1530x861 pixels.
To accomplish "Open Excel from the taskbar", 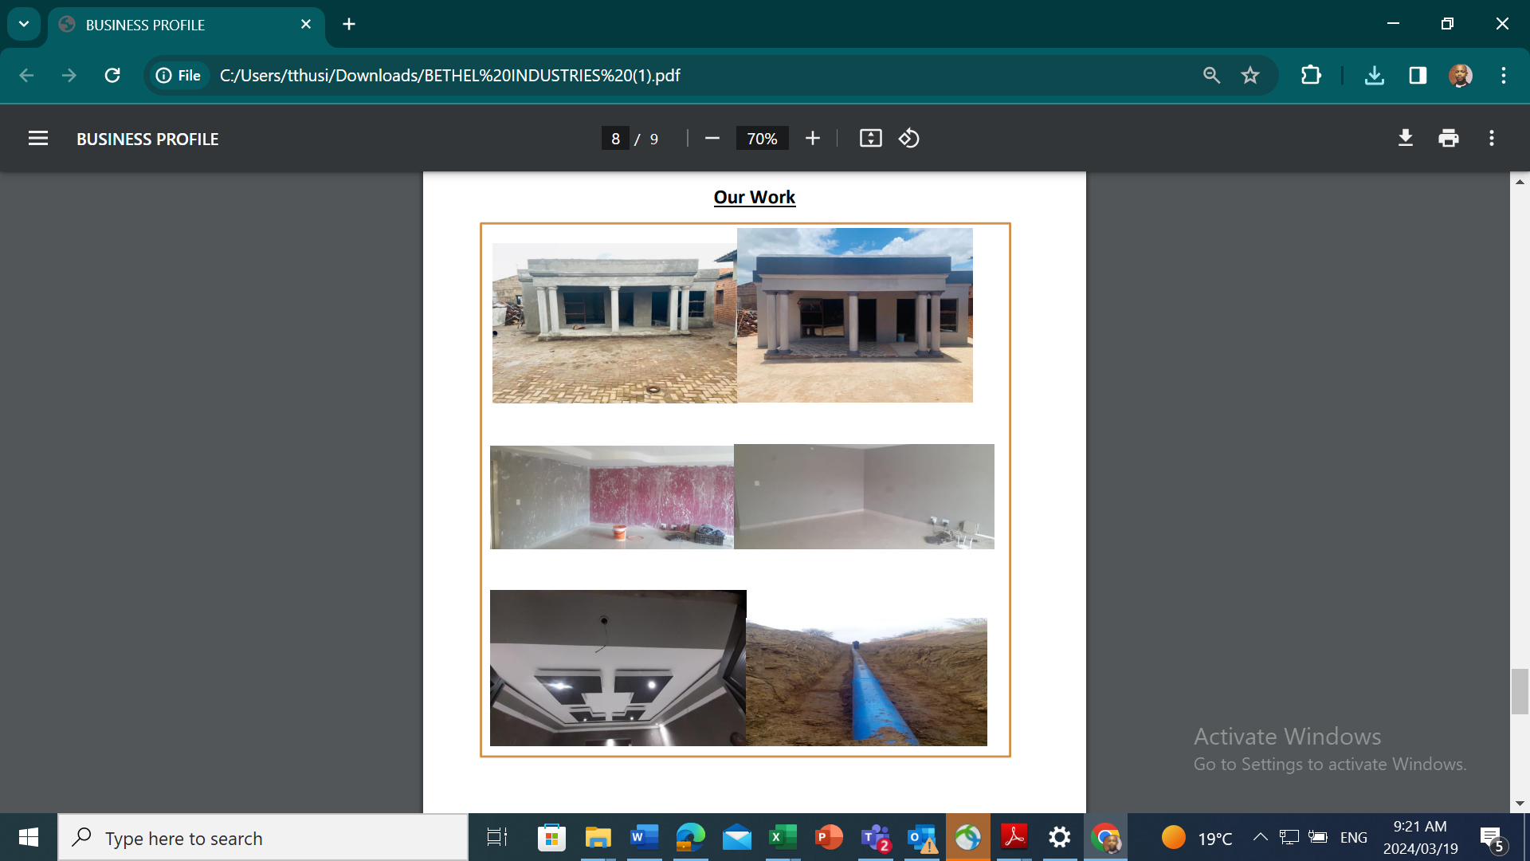I will (x=783, y=838).
